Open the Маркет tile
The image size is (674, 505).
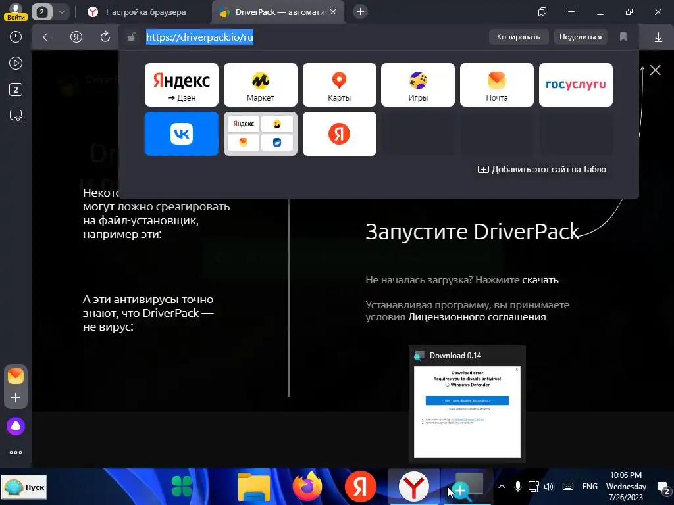[261, 85]
